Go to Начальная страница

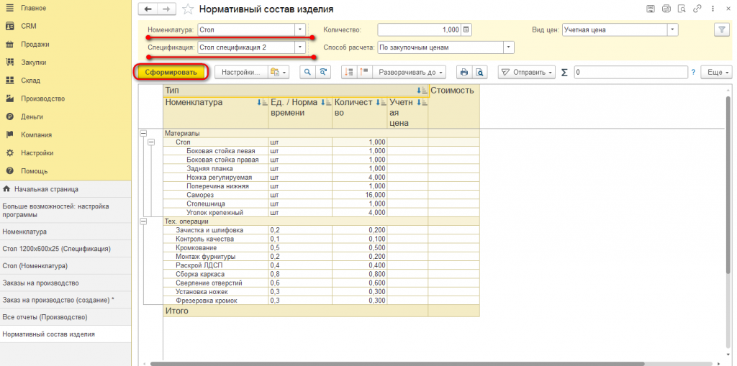tap(65, 189)
